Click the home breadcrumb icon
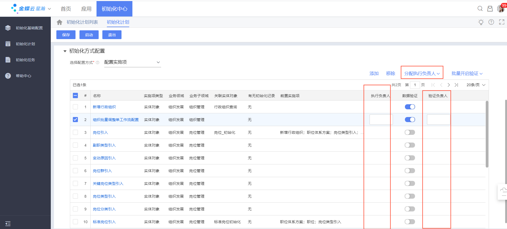 coord(60,22)
